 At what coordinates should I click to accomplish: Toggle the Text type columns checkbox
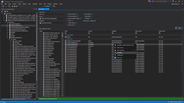coord(67,16)
